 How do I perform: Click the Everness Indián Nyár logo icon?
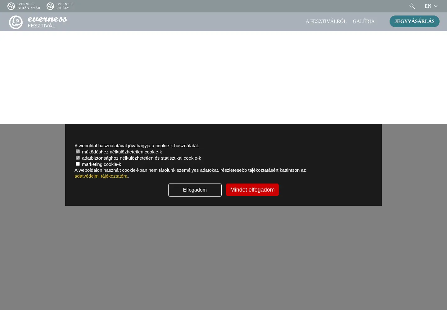pyautogui.click(x=11, y=6)
